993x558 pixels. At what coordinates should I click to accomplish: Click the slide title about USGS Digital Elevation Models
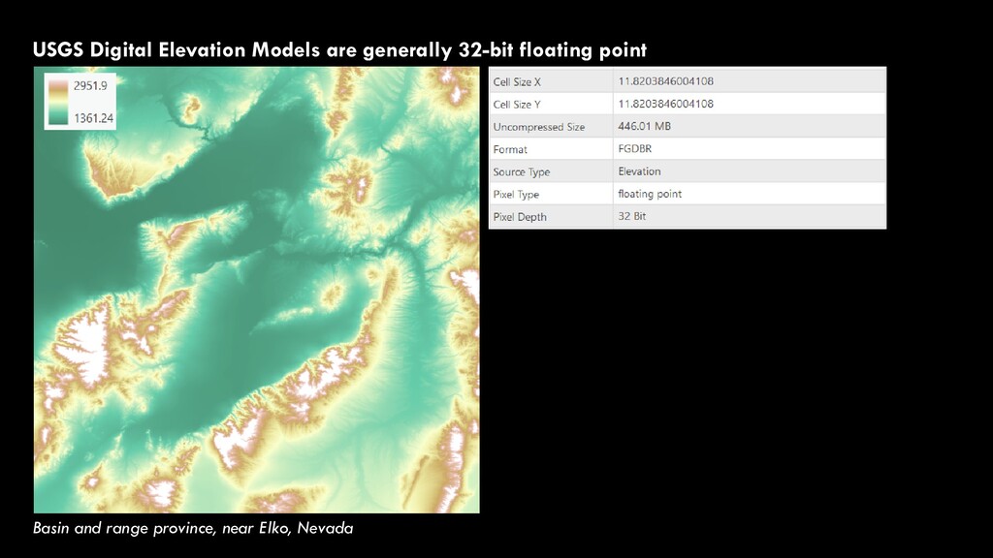339,50
